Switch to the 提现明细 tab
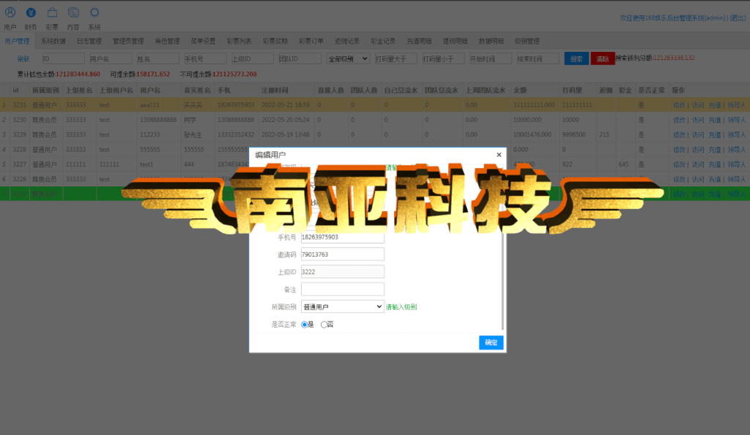This screenshot has width=750, height=435. (456, 41)
